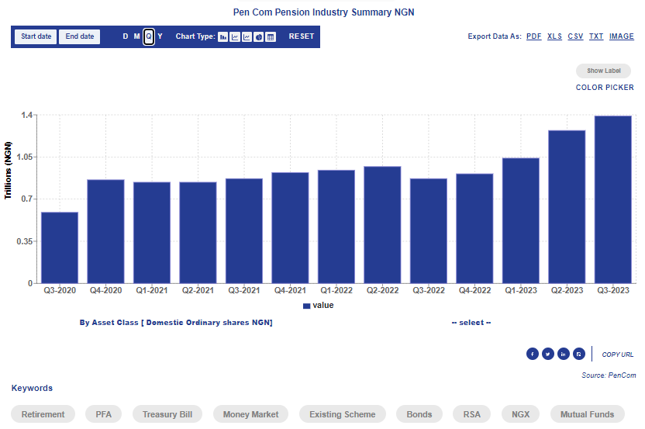Click the 0.35 y-axis label
The height and width of the screenshot is (429, 645).
(24, 241)
